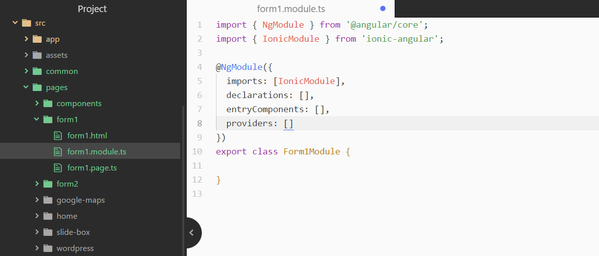The height and width of the screenshot is (256, 599).
Task: Expand the wordpress folder chevron
Action: (37, 248)
